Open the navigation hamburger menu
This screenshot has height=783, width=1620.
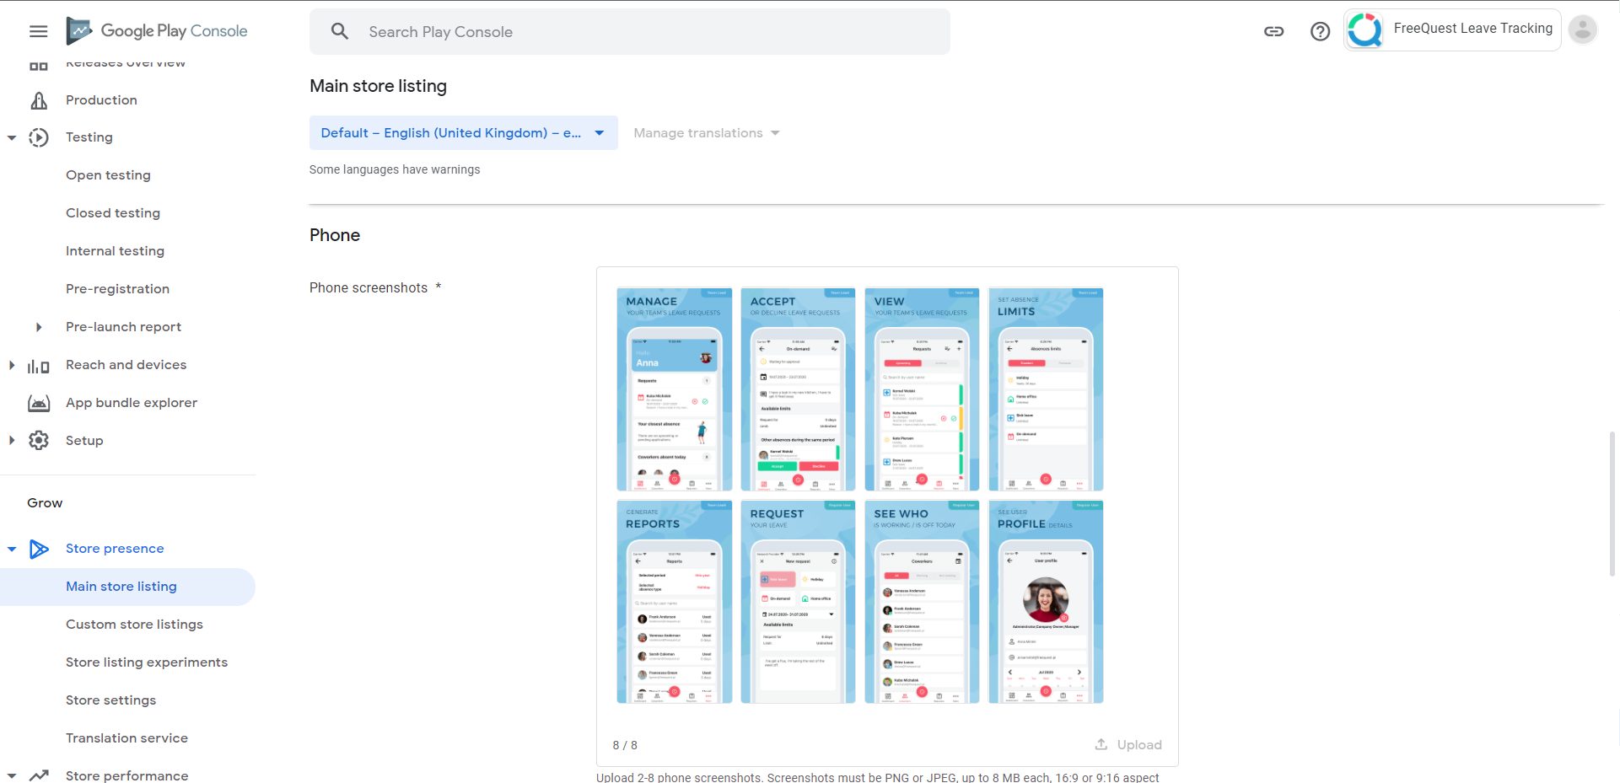pyautogui.click(x=38, y=30)
